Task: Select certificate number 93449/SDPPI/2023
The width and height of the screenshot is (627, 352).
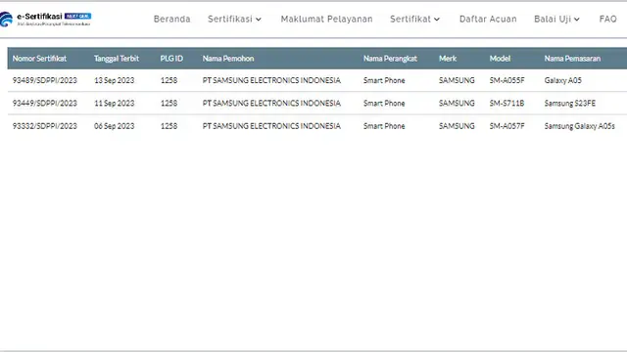Action: point(44,103)
